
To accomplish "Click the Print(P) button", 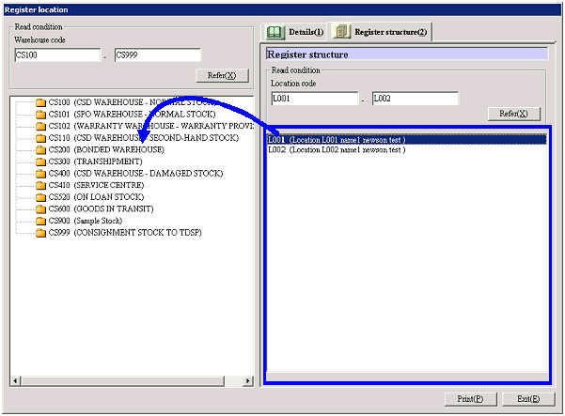I will point(470,399).
